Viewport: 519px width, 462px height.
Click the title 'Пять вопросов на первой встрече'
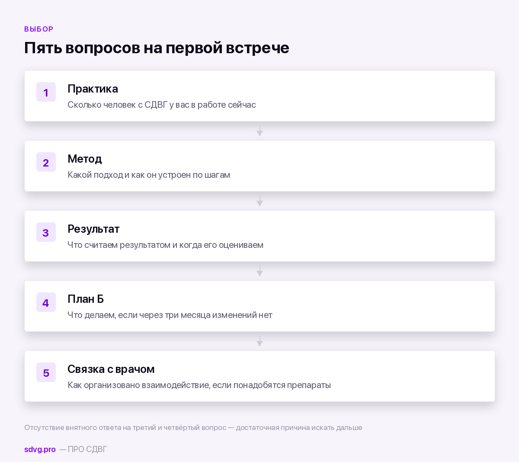(x=157, y=48)
